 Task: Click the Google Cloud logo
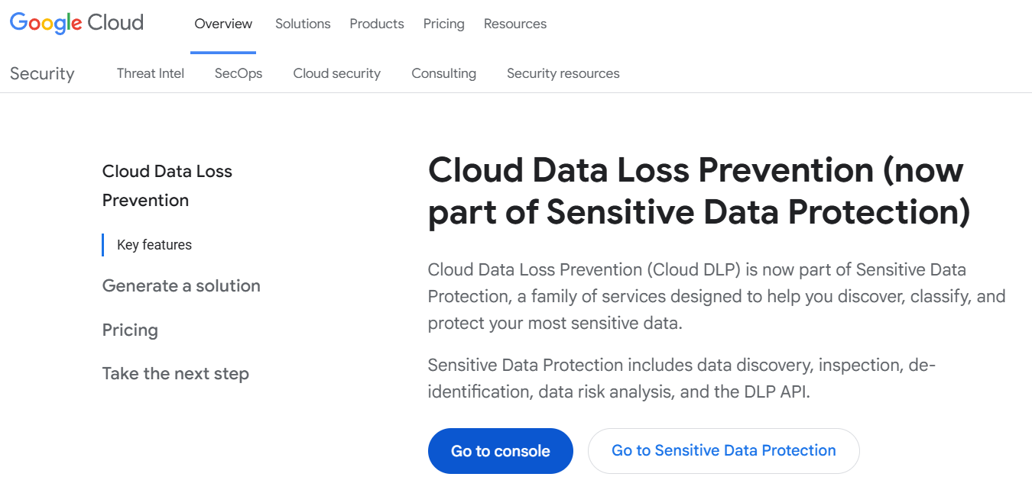point(76,23)
